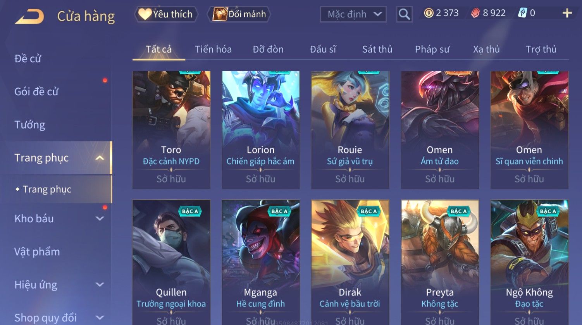This screenshot has width=582, height=325.
Task: Open Gói đề cử in the sidebar
Action: (x=36, y=92)
